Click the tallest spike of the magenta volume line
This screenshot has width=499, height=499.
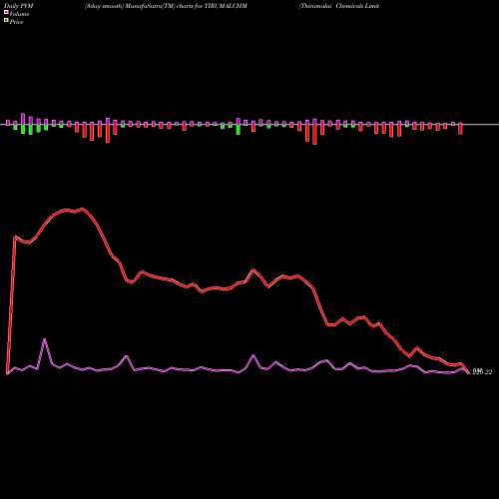pyautogui.click(x=45, y=339)
